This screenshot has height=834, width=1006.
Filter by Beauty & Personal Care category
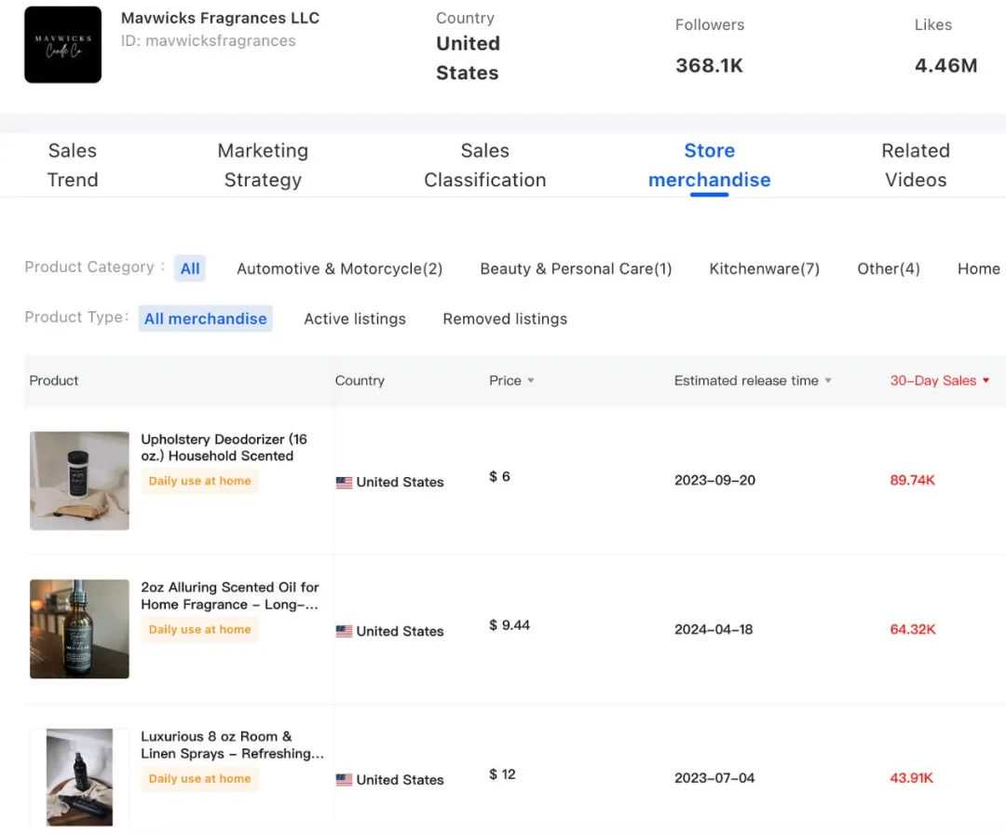[x=576, y=268]
